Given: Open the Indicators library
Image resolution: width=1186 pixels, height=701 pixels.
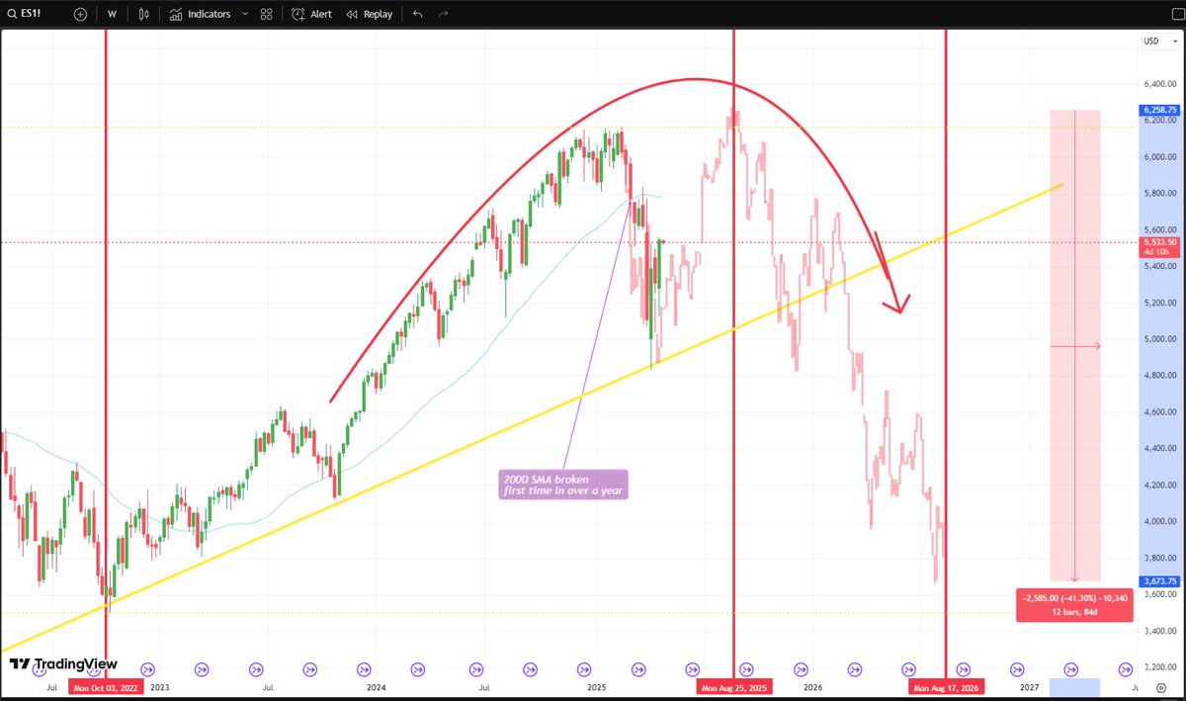Looking at the screenshot, I should point(198,14).
